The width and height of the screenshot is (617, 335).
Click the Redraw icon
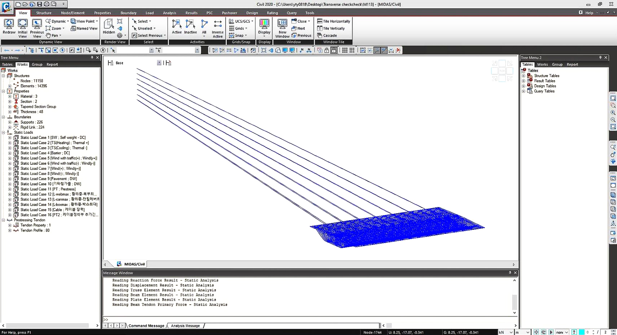click(9, 24)
